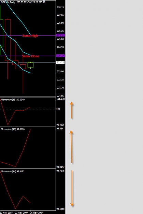This screenshot has width=143, height=214.
Task: Click the 226.25 price scale value
Action: click(x=60, y=31)
